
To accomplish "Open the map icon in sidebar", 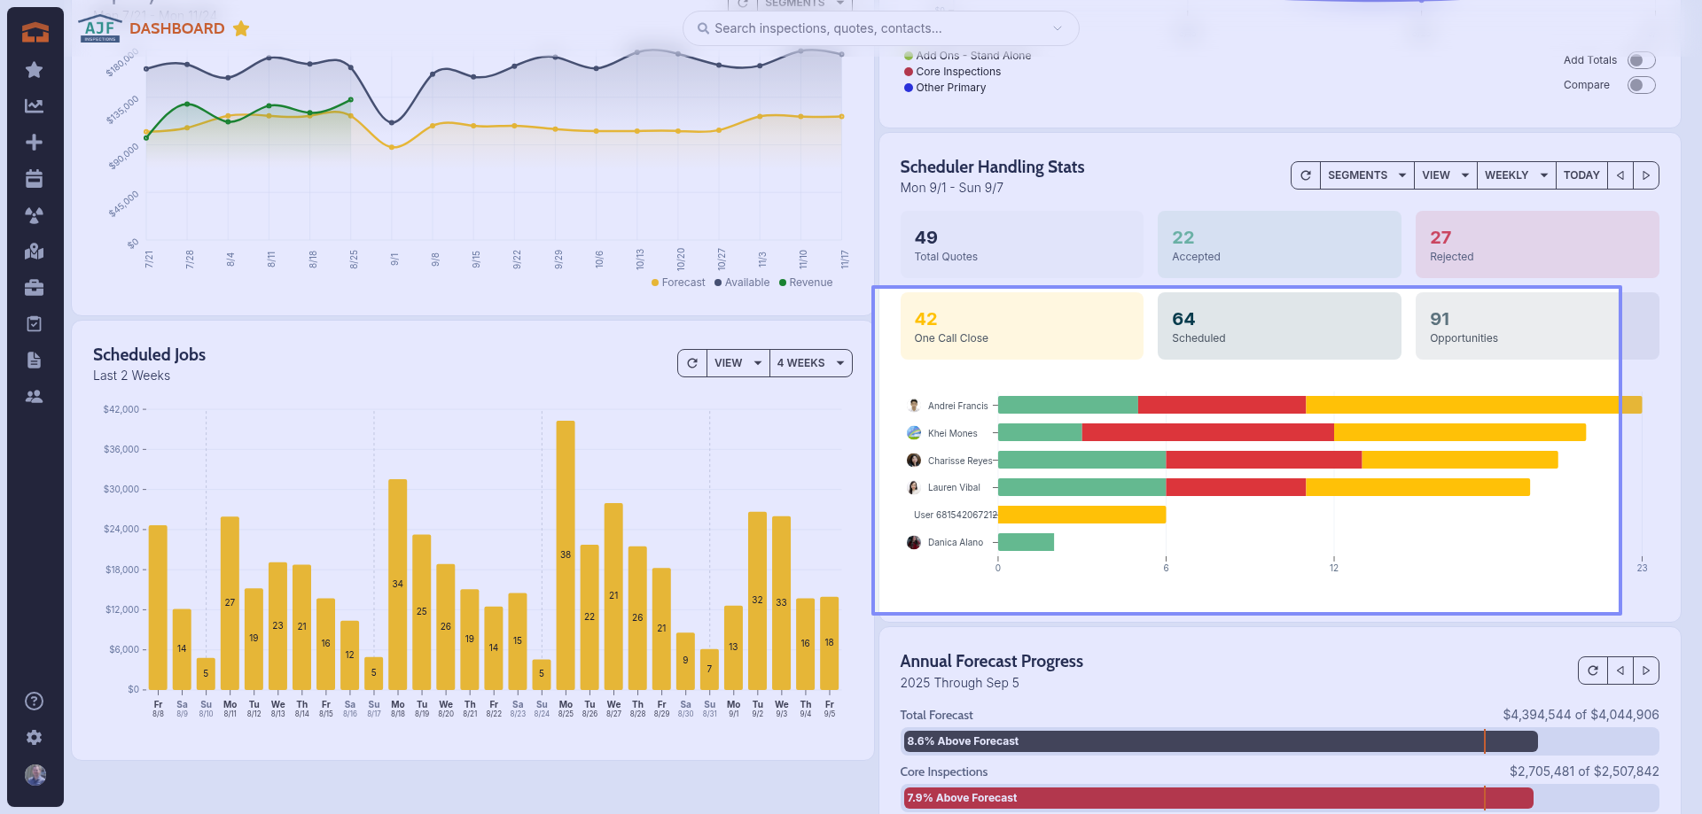I will [x=34, y=252].
